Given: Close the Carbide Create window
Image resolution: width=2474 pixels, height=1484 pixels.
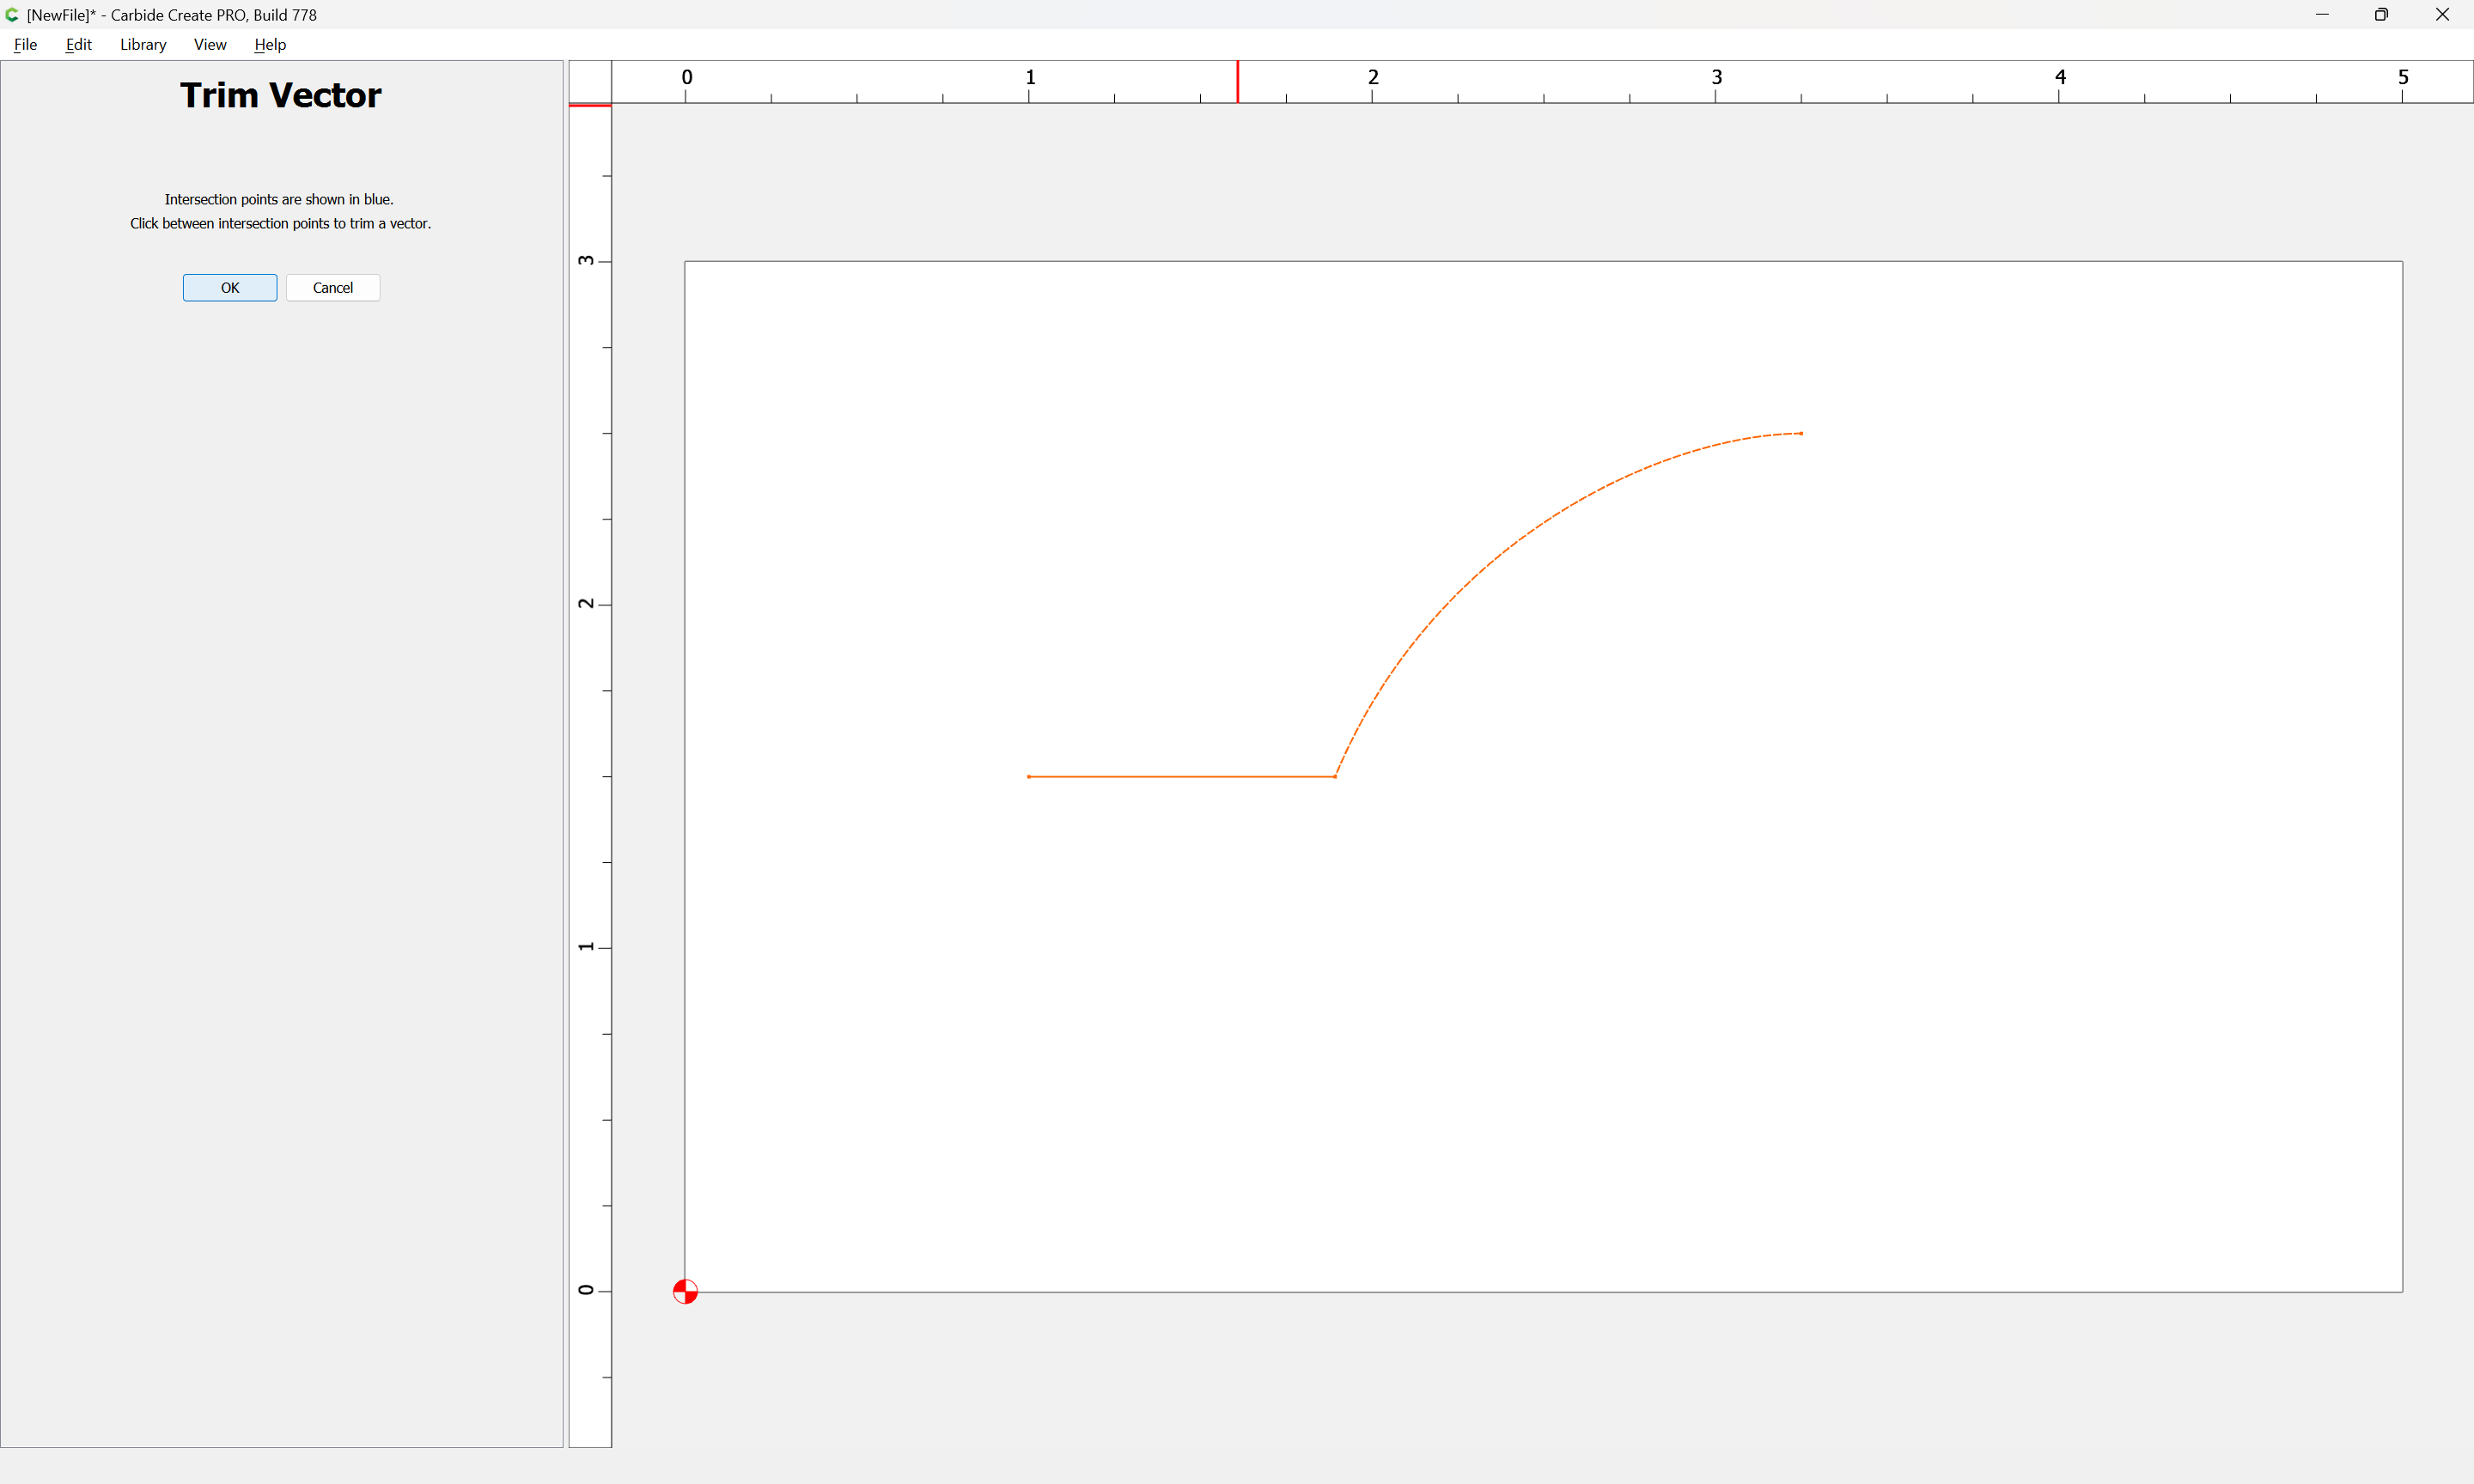Looking at the screenshot, I should pos(2442,15).
